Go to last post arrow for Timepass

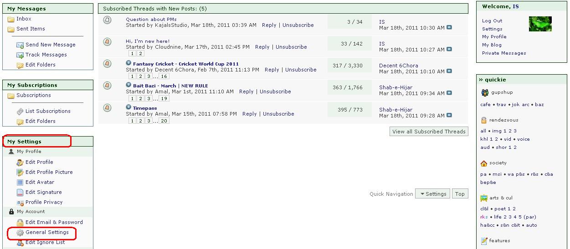[x=449, y=116]
